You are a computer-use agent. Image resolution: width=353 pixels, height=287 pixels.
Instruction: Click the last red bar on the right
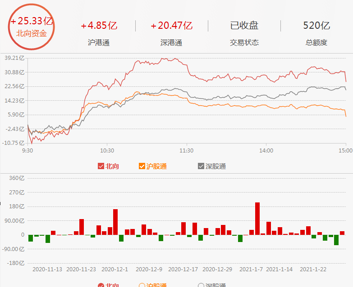coord(342,233)
